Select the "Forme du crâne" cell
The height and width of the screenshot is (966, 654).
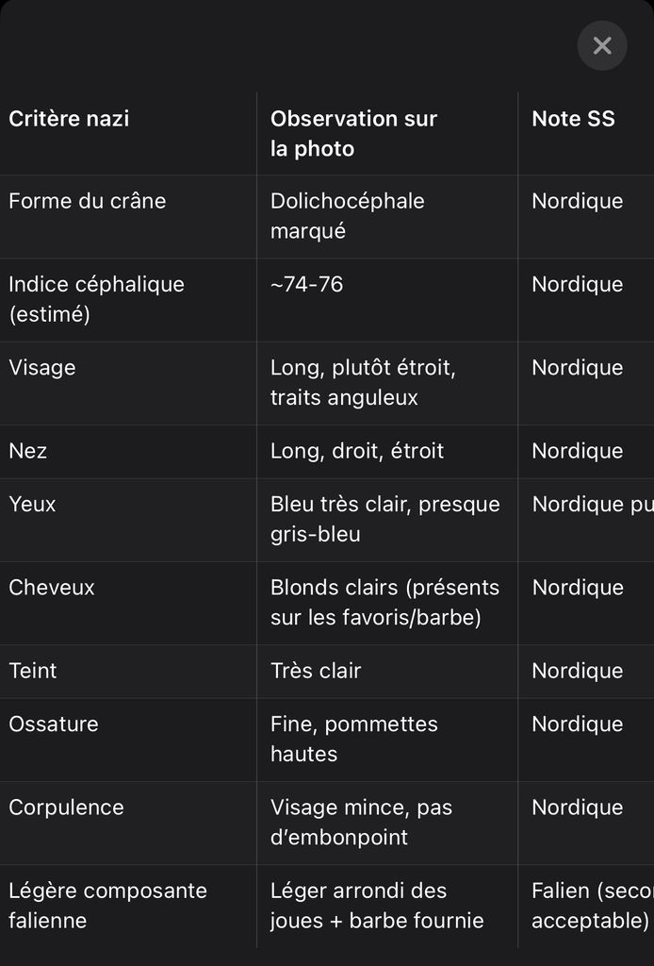point(87,201)
